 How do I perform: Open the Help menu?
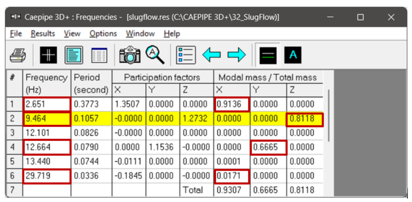coord(172,33)
